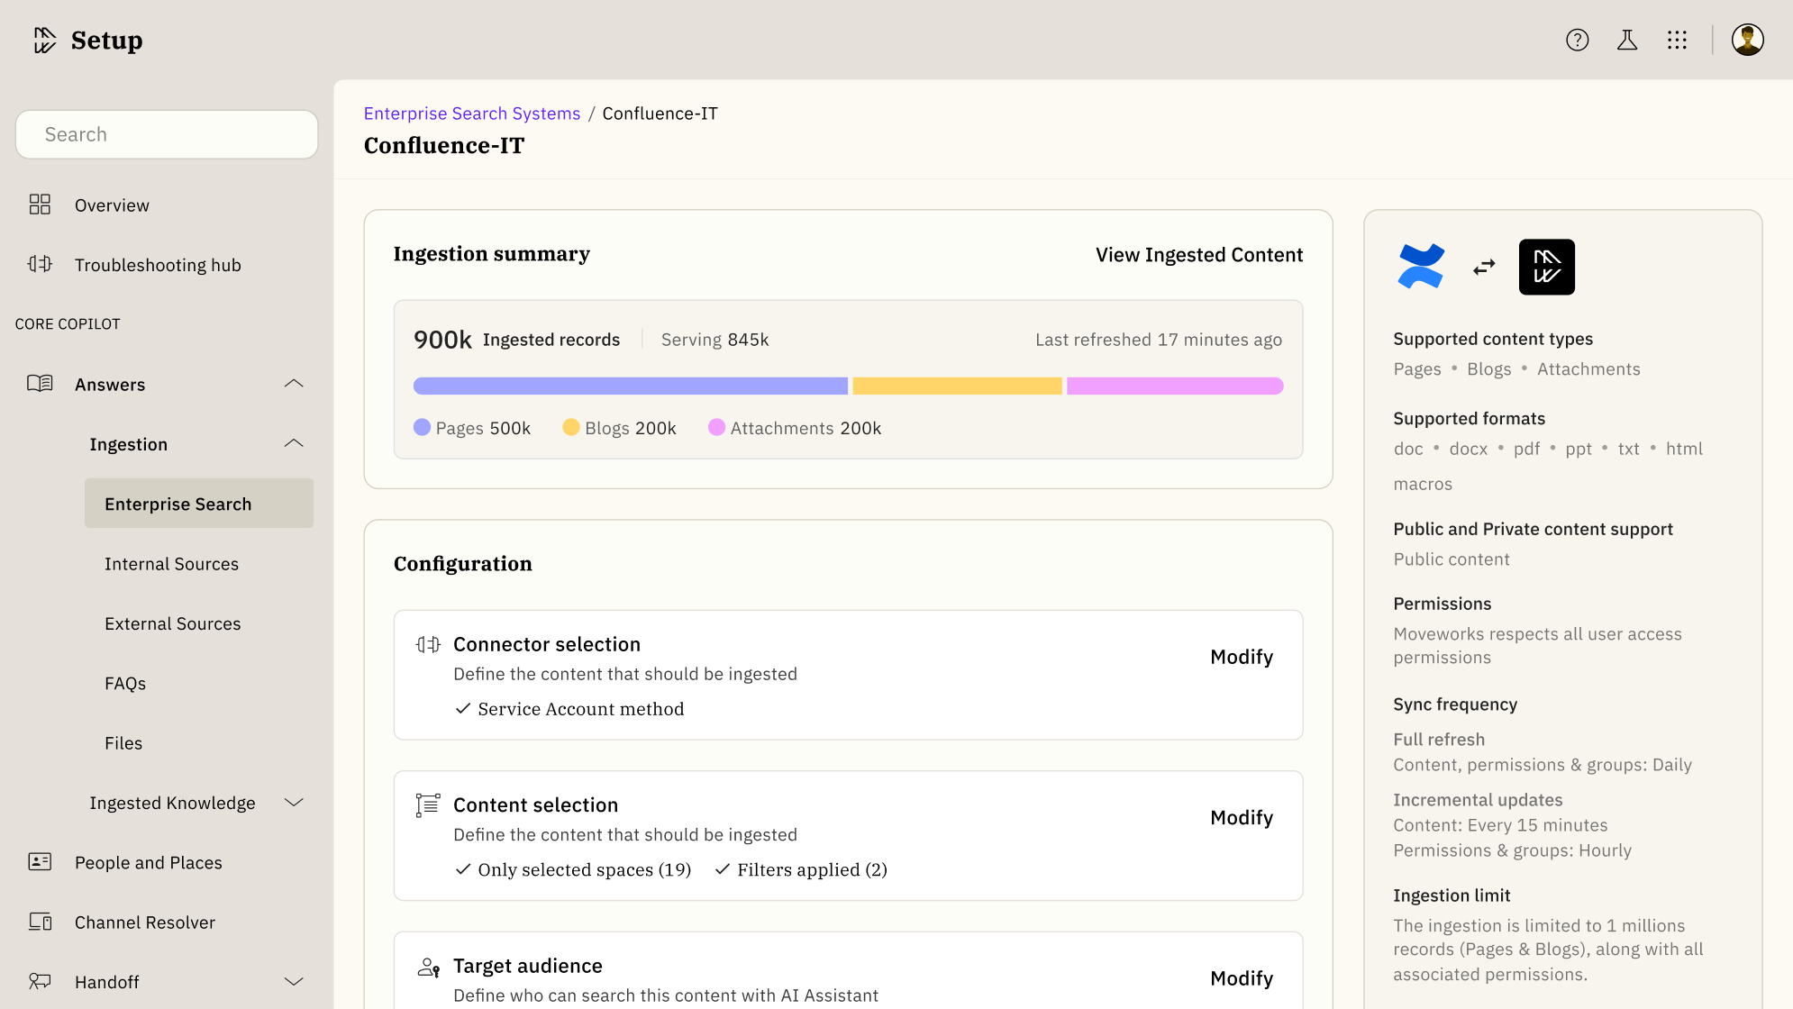Collapse the Ingestion submenu chevron

pos(294,443)
